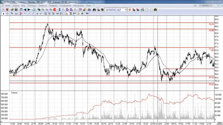Click the vertical bars tool icon
The width and height of the screenshot is (223, 125).
click(61, 14)
